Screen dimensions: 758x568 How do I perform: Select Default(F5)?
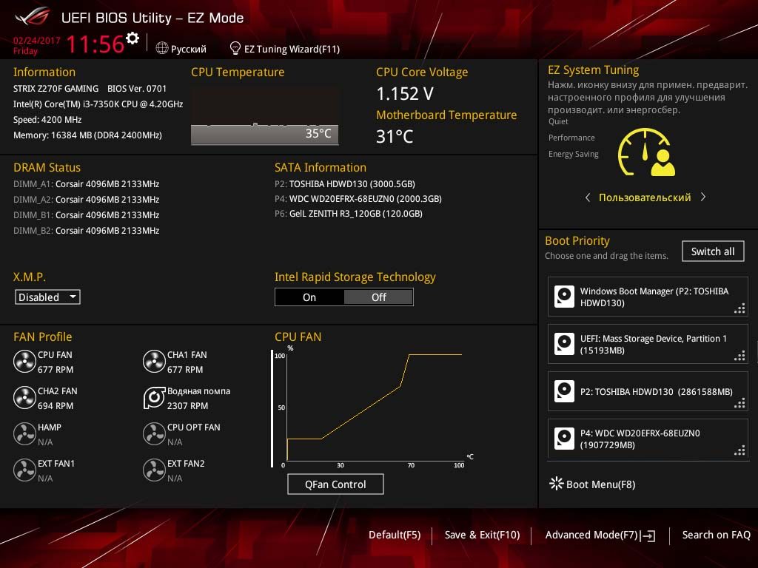395,535
